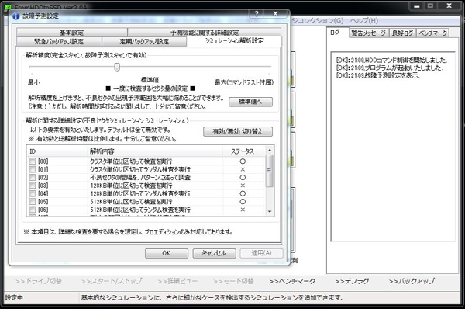Open the コレクション(G) menu in main window
465x309 pixels.
click(318, 20)
